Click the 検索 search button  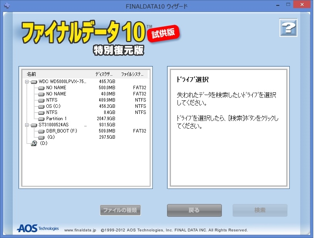click(x=260, y=210)
